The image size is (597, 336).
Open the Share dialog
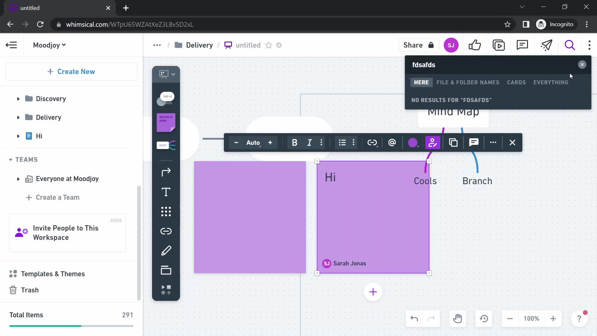coord(419,45)
